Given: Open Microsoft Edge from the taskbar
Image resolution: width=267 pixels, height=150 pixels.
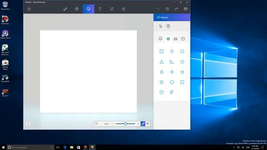Looking at the screenshot, I should 65,147.
